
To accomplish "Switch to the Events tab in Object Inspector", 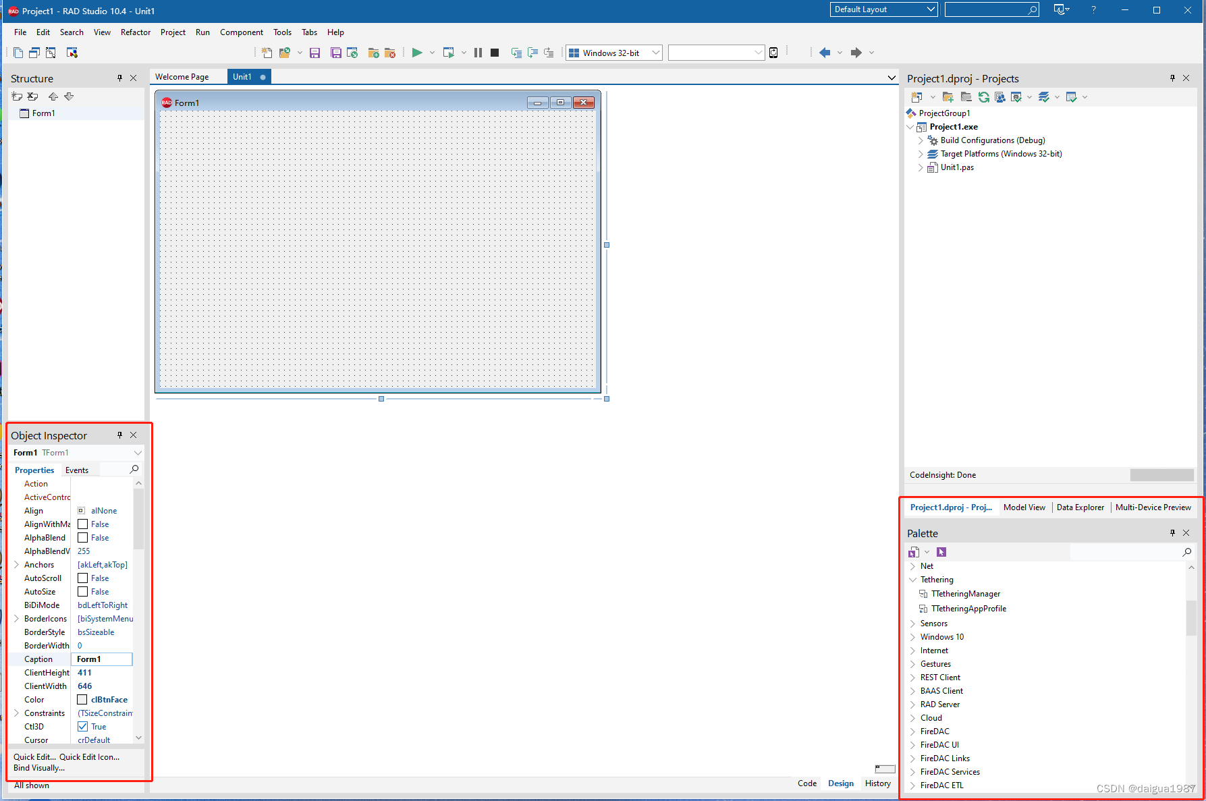I will (x=77, y=470).
